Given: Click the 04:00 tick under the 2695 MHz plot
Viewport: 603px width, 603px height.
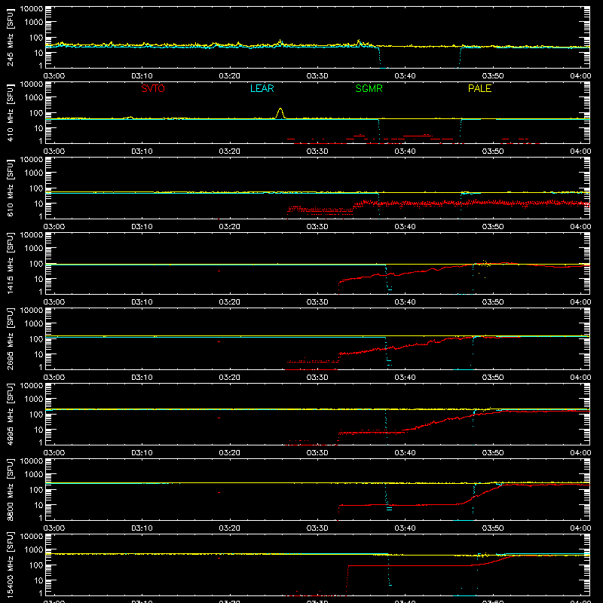Looking at the screenshot, I should click(x=580, y=378).
